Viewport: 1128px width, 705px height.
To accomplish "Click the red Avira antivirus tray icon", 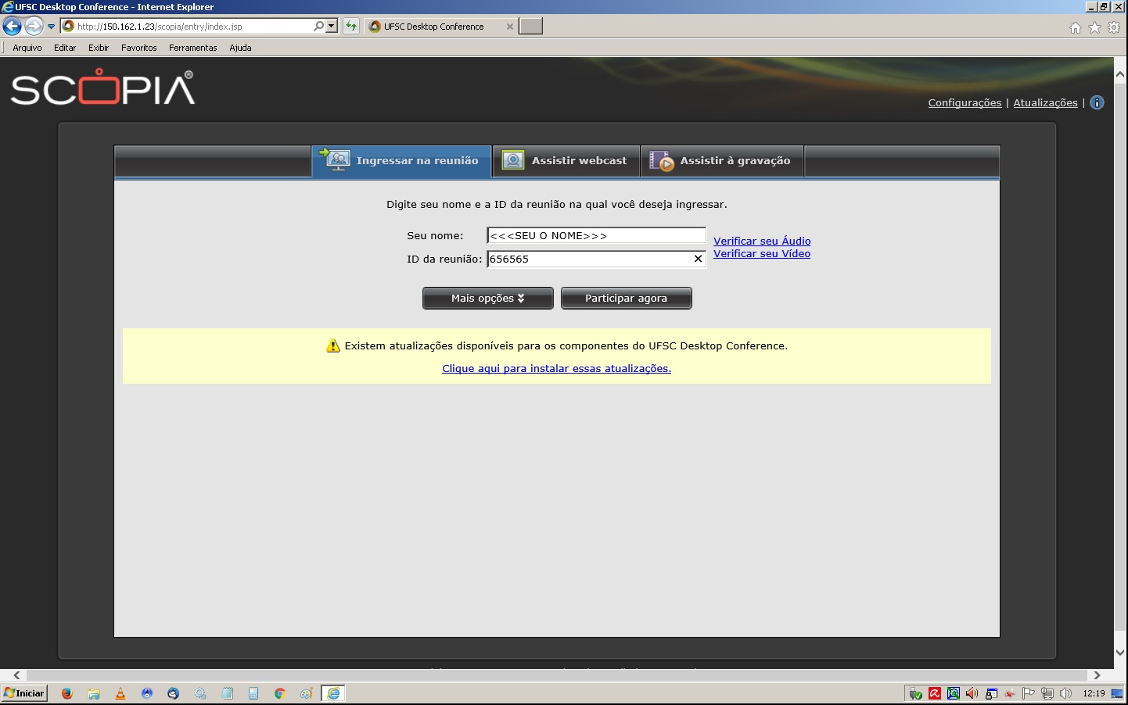I will click(935, 693).
